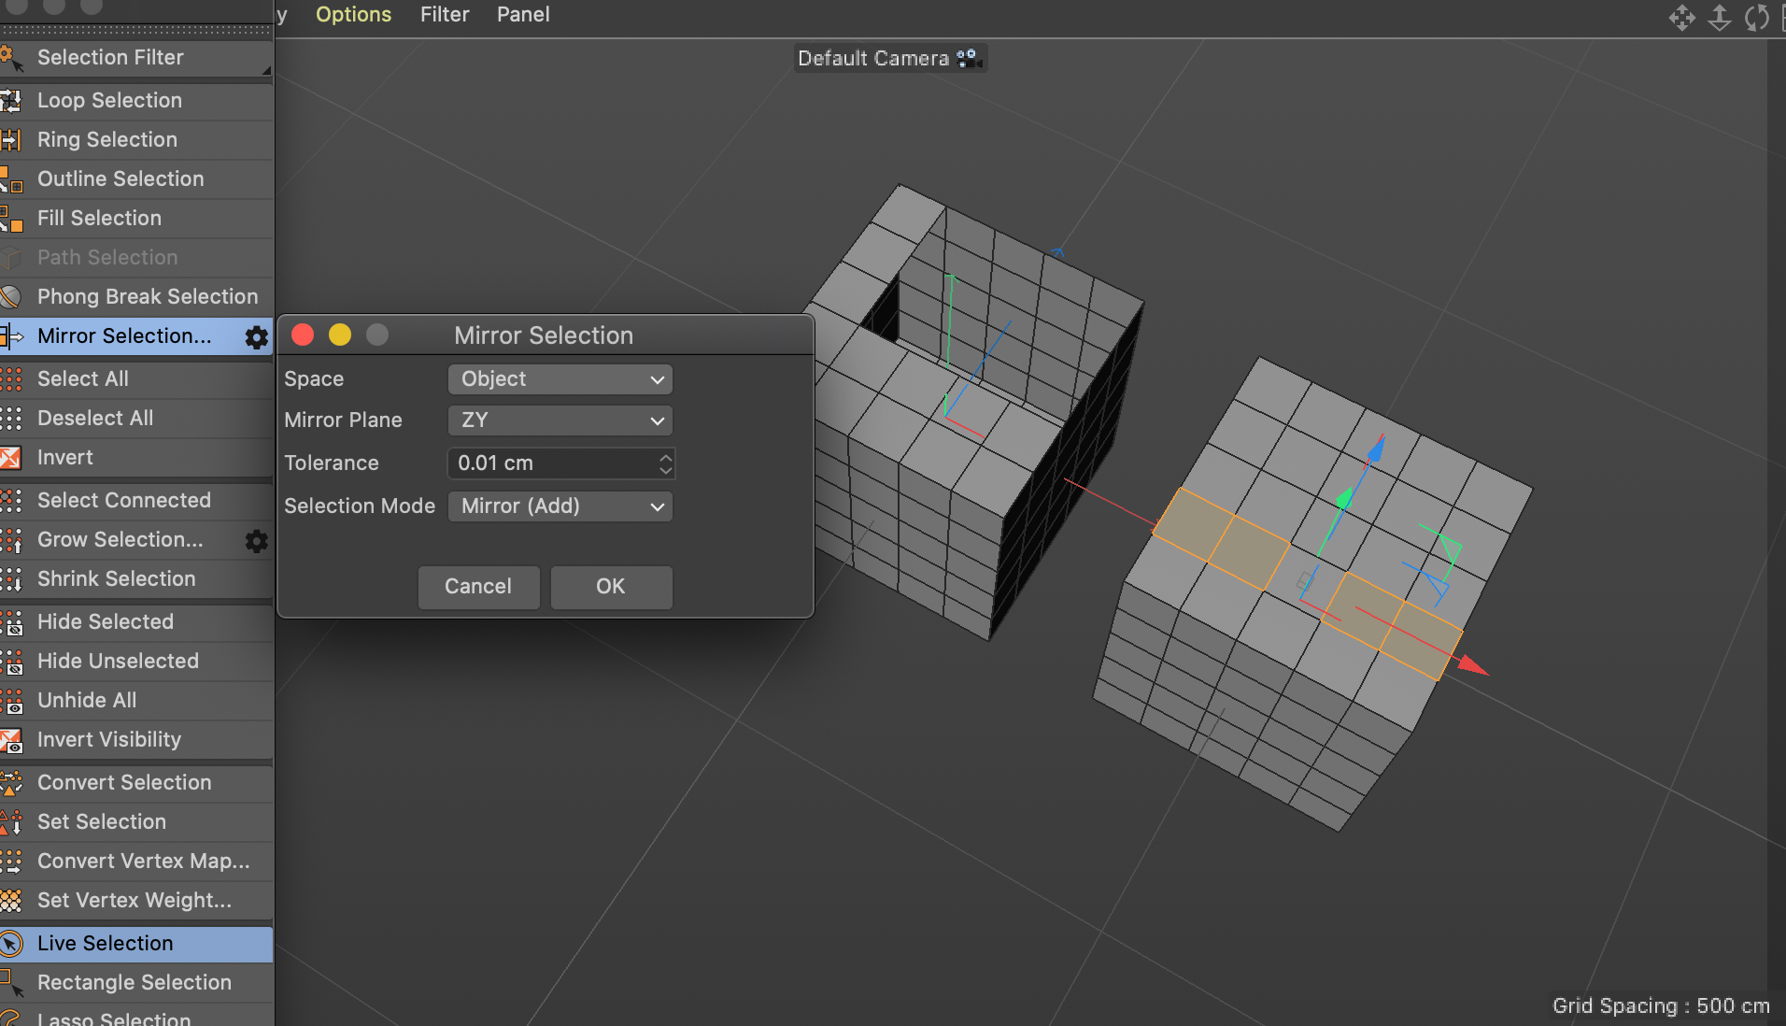Choose Fill Selection menu entry
This screenshot has width=1786, height=1026.
pyautogui.click(x=136, y=218)
